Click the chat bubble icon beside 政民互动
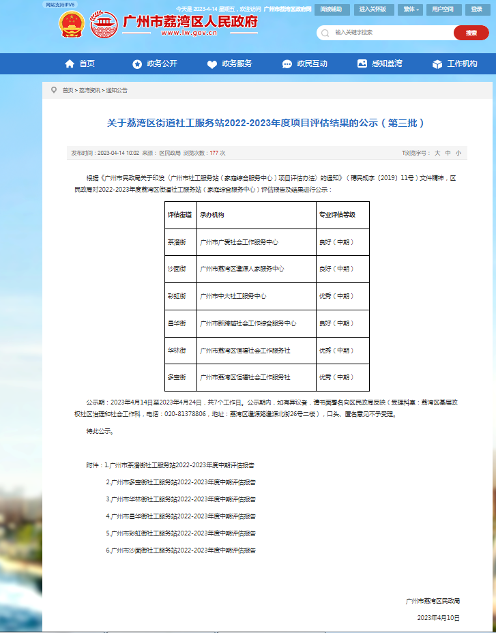This screenshot has width=496, height=633. click(287, 64)
